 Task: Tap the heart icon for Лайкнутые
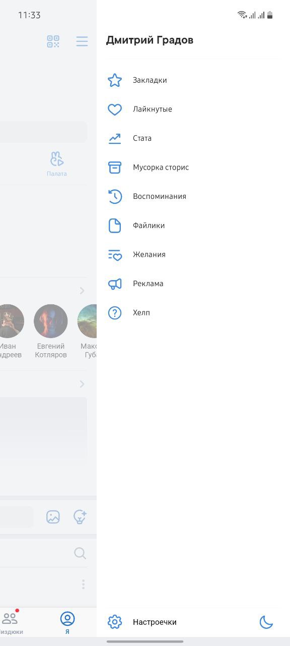coord(115,110)
